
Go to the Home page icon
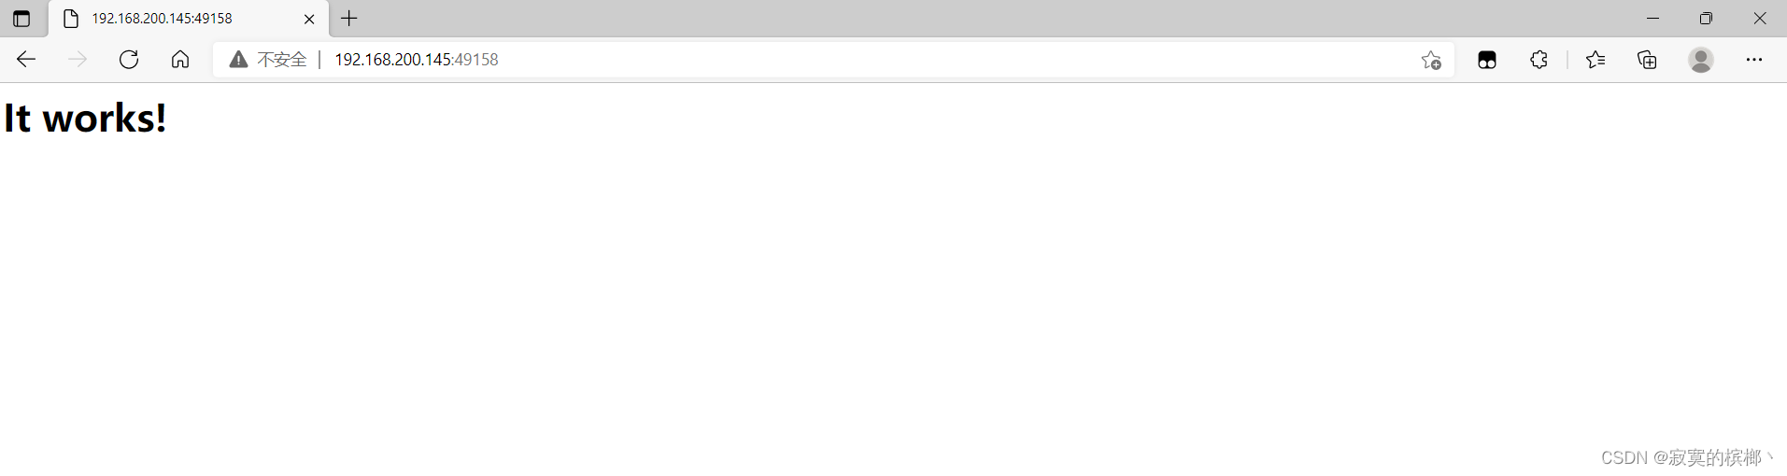tap(180, 60)
